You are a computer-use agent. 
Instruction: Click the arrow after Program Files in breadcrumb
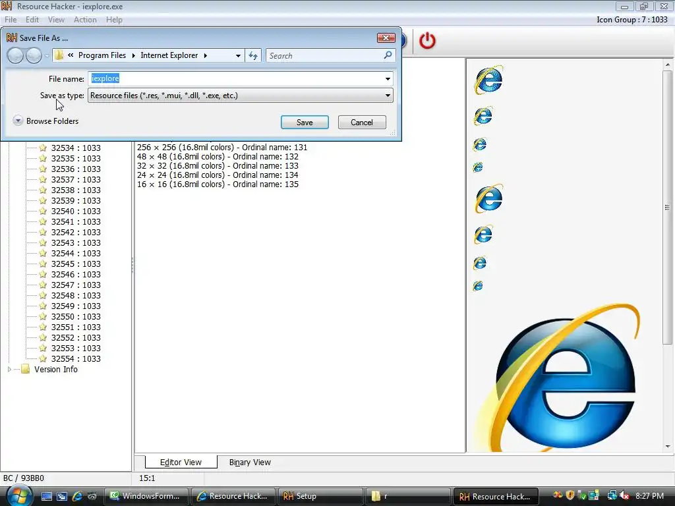[133, 55]
